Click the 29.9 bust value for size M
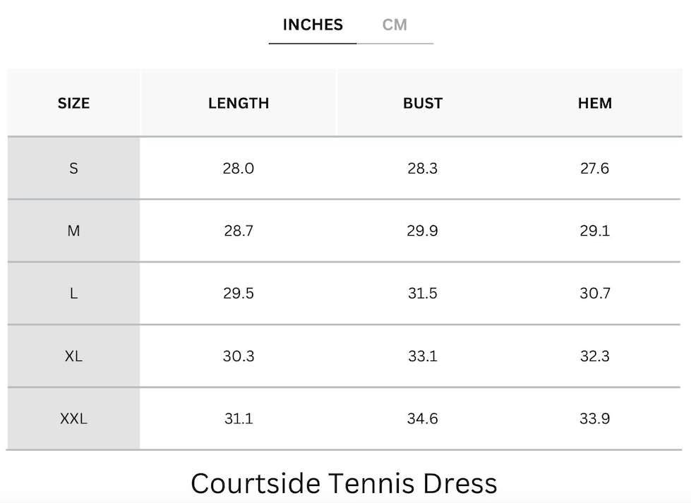The image size is (691, 503). coord(422,231)
